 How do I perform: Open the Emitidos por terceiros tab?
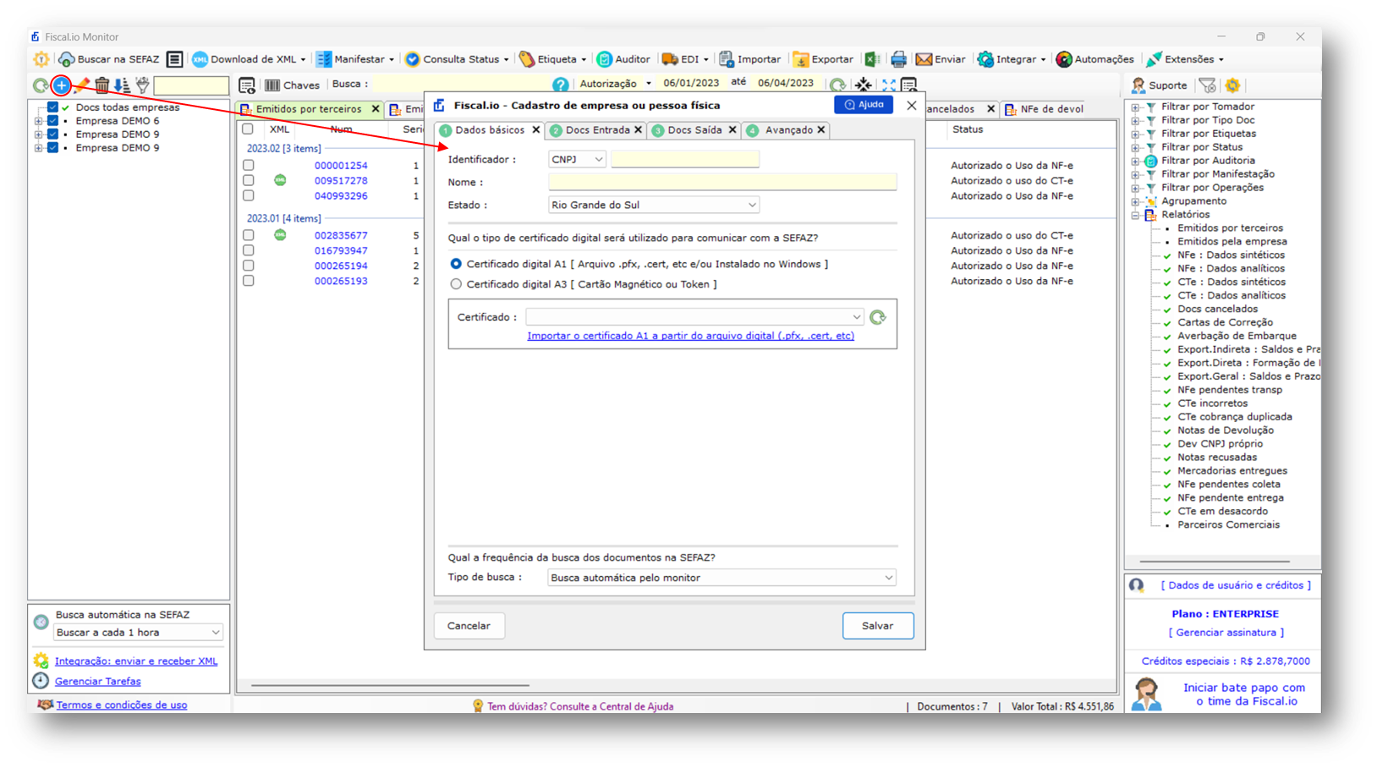(x=308, y=109)
